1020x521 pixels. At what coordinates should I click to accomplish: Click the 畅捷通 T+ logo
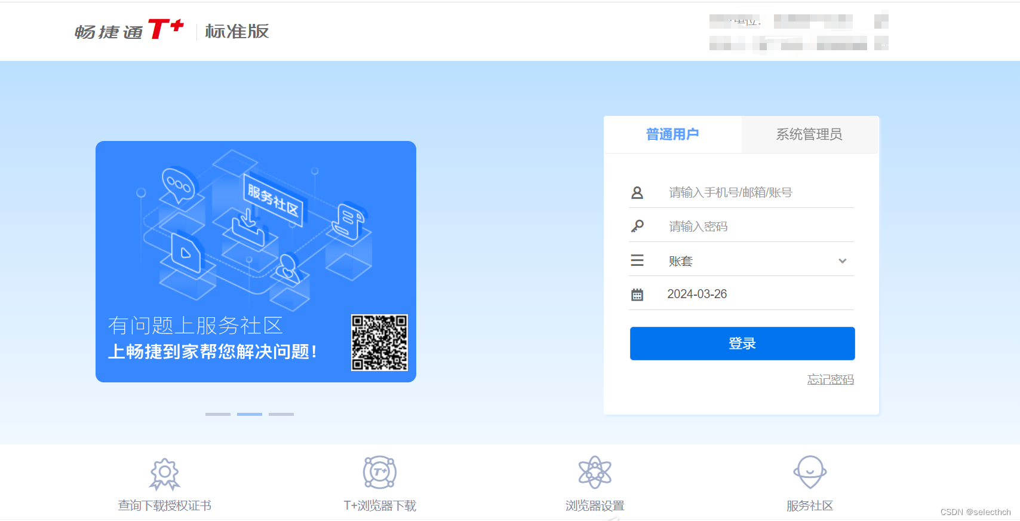(129, 30)
